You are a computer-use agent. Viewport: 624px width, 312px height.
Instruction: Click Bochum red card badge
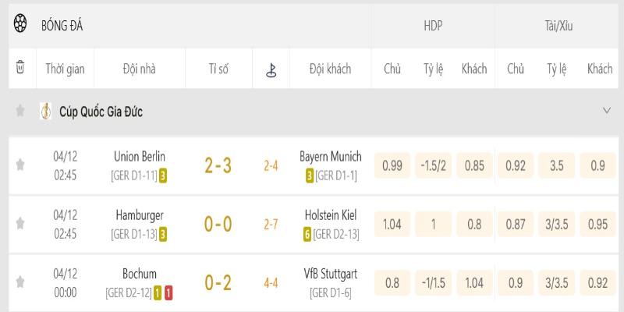click(169, 293)
